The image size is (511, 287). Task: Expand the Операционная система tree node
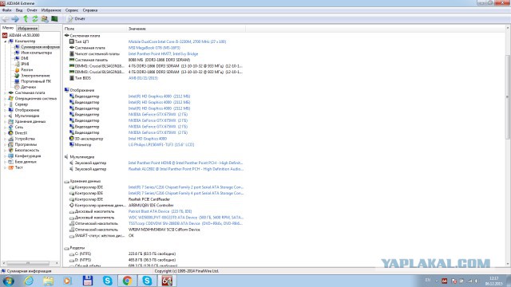tap(6, 99)
